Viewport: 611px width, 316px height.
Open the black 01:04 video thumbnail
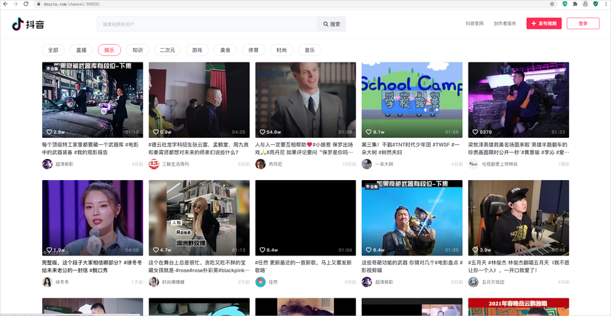coord(305,217)
